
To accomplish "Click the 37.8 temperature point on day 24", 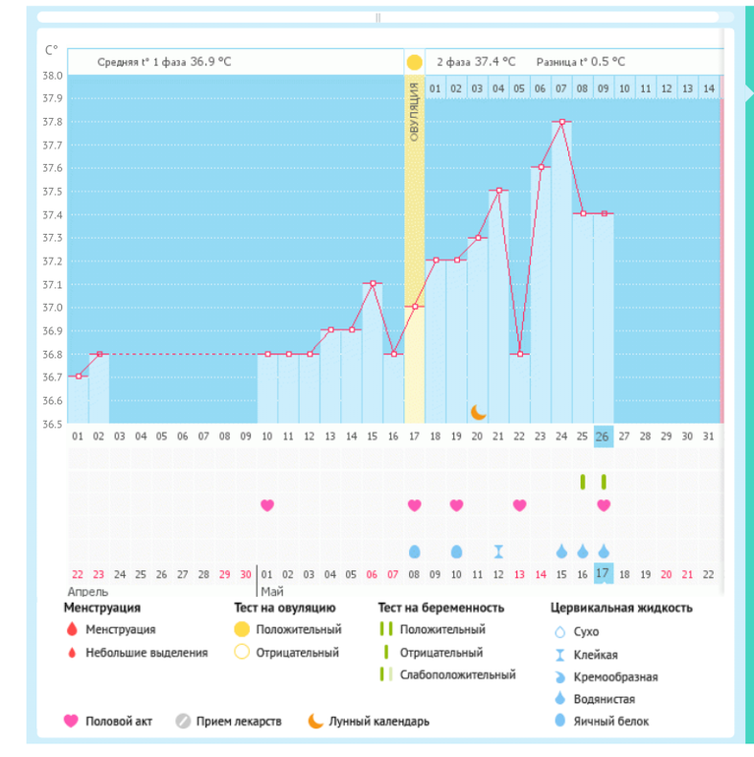I will (561, 122).
